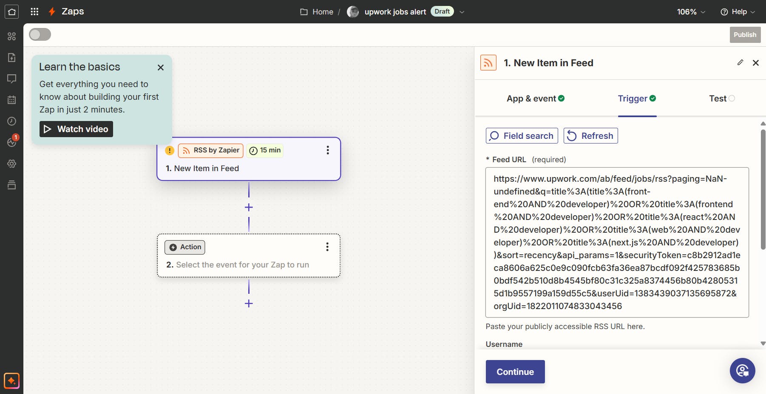Click the Watch video button
Image resolution: width=766 pixels, height=394 pixels.
coord(76,129)
